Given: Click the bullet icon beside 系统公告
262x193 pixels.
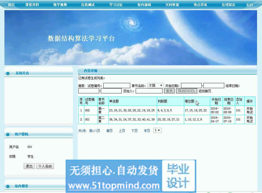Looking at the screenshot, I should (8, 74).
